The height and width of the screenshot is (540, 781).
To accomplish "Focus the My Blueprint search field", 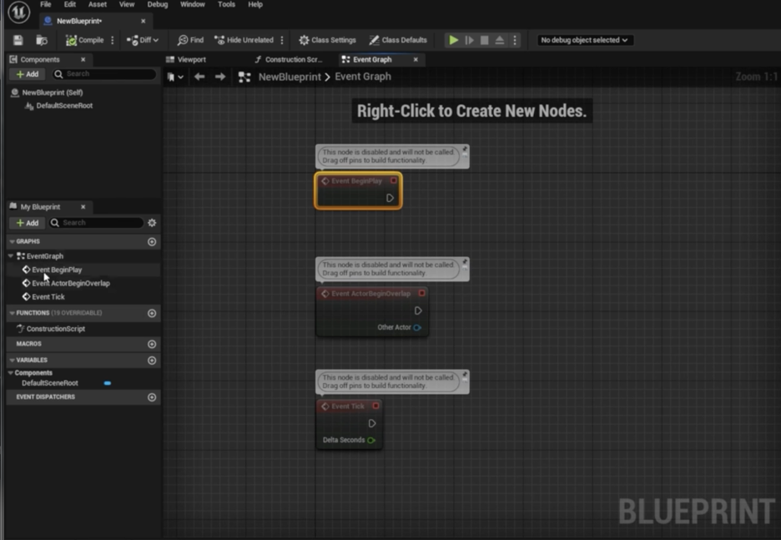I will click(x=96, y=223).
